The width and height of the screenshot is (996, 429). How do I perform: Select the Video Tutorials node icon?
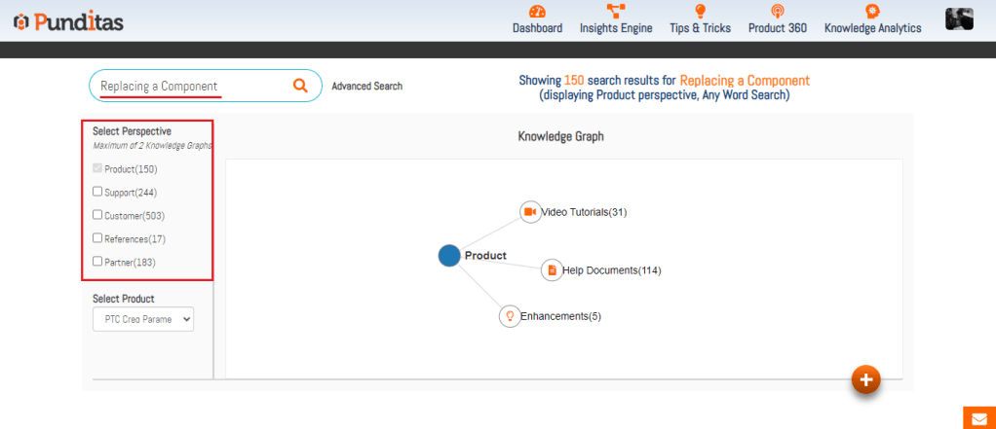(530, 212)
